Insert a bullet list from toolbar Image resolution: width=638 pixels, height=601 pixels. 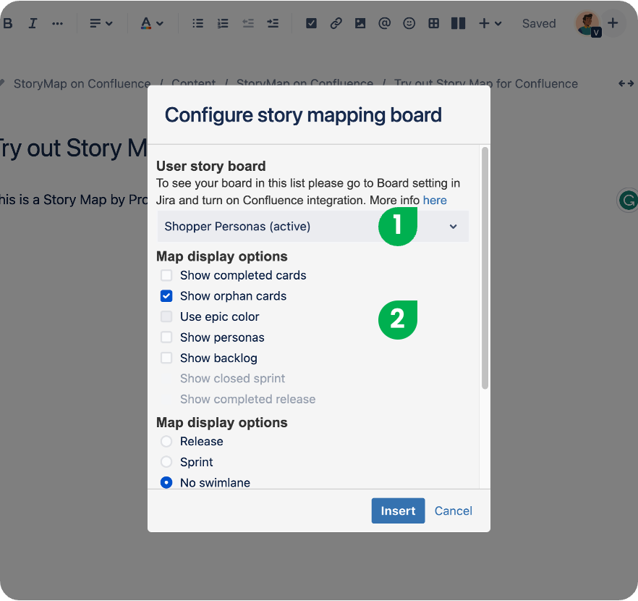pos(197,23)
